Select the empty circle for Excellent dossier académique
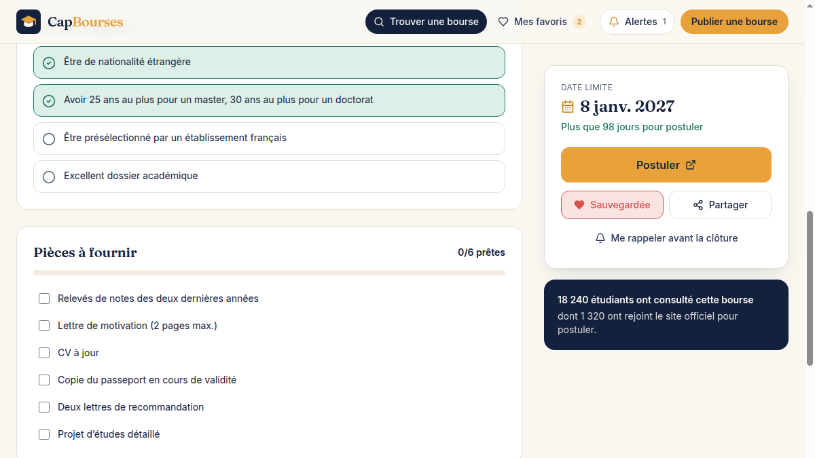The image size is (815, 458). (x=49, y=176)
